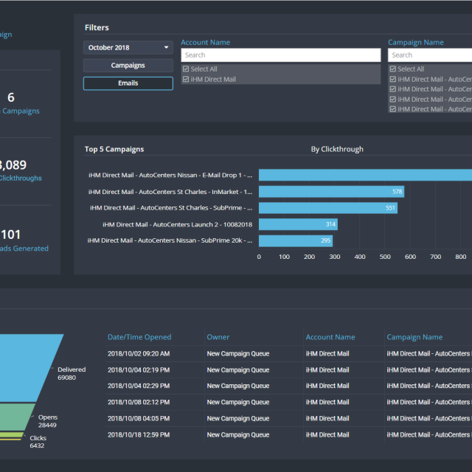Click the Campaign Name filter heading
Viewport: 472px width, 472px height.
(x=416, y=43)
